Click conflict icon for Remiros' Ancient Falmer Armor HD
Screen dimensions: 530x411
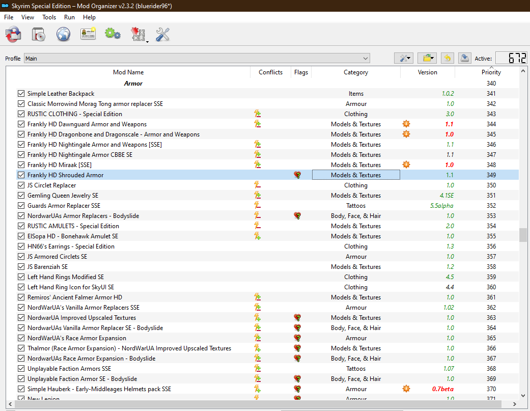tap(257, 297)
